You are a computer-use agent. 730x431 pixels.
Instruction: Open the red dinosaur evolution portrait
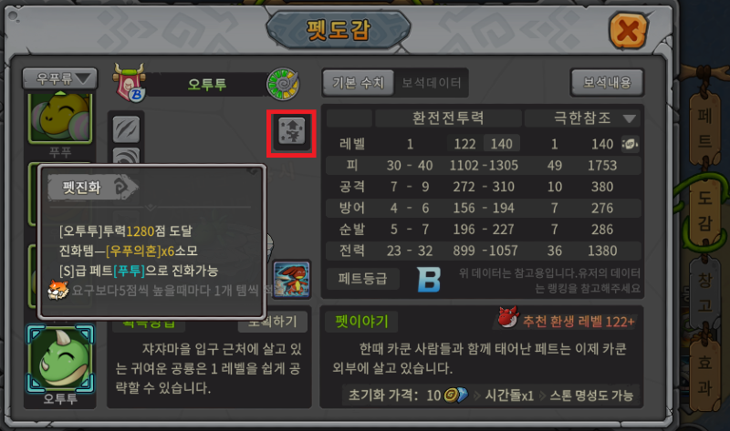pos(291,279)
